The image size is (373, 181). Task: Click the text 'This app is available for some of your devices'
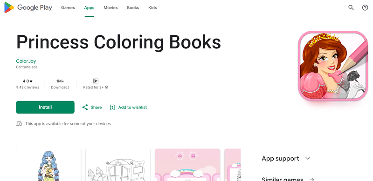coord(68,124)
